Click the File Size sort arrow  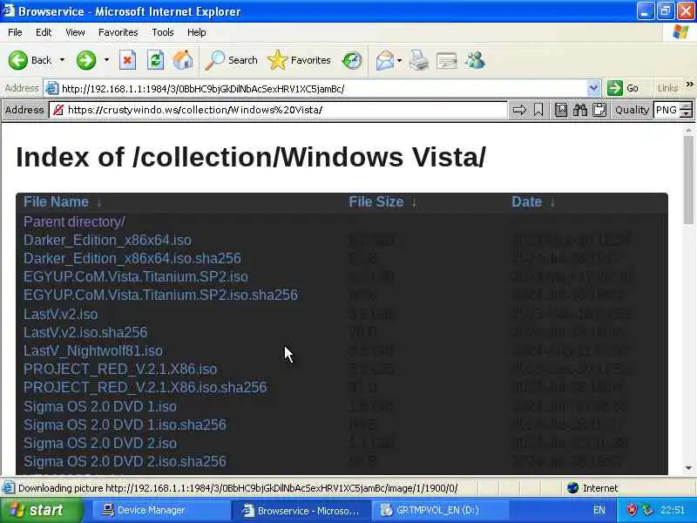[414, 203]
